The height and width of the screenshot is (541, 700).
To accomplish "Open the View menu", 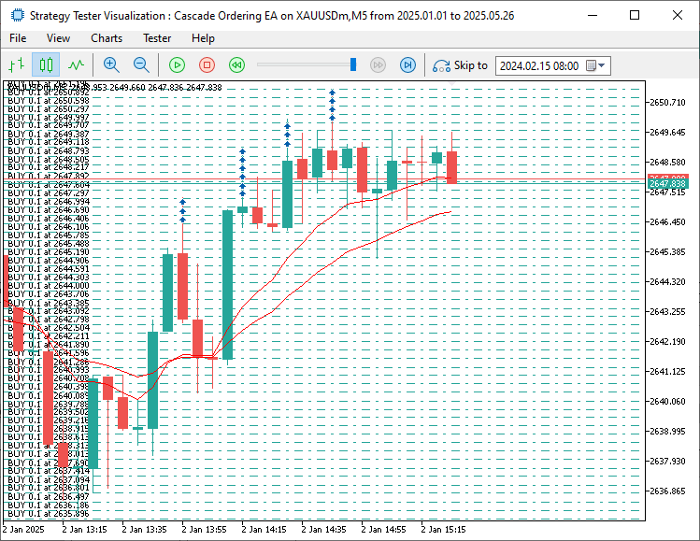I will [58, 38].
